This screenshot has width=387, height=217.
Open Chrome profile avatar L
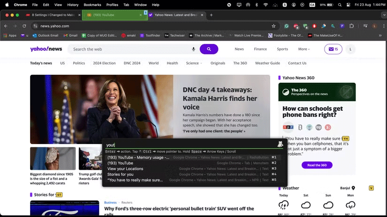(374, 26)
